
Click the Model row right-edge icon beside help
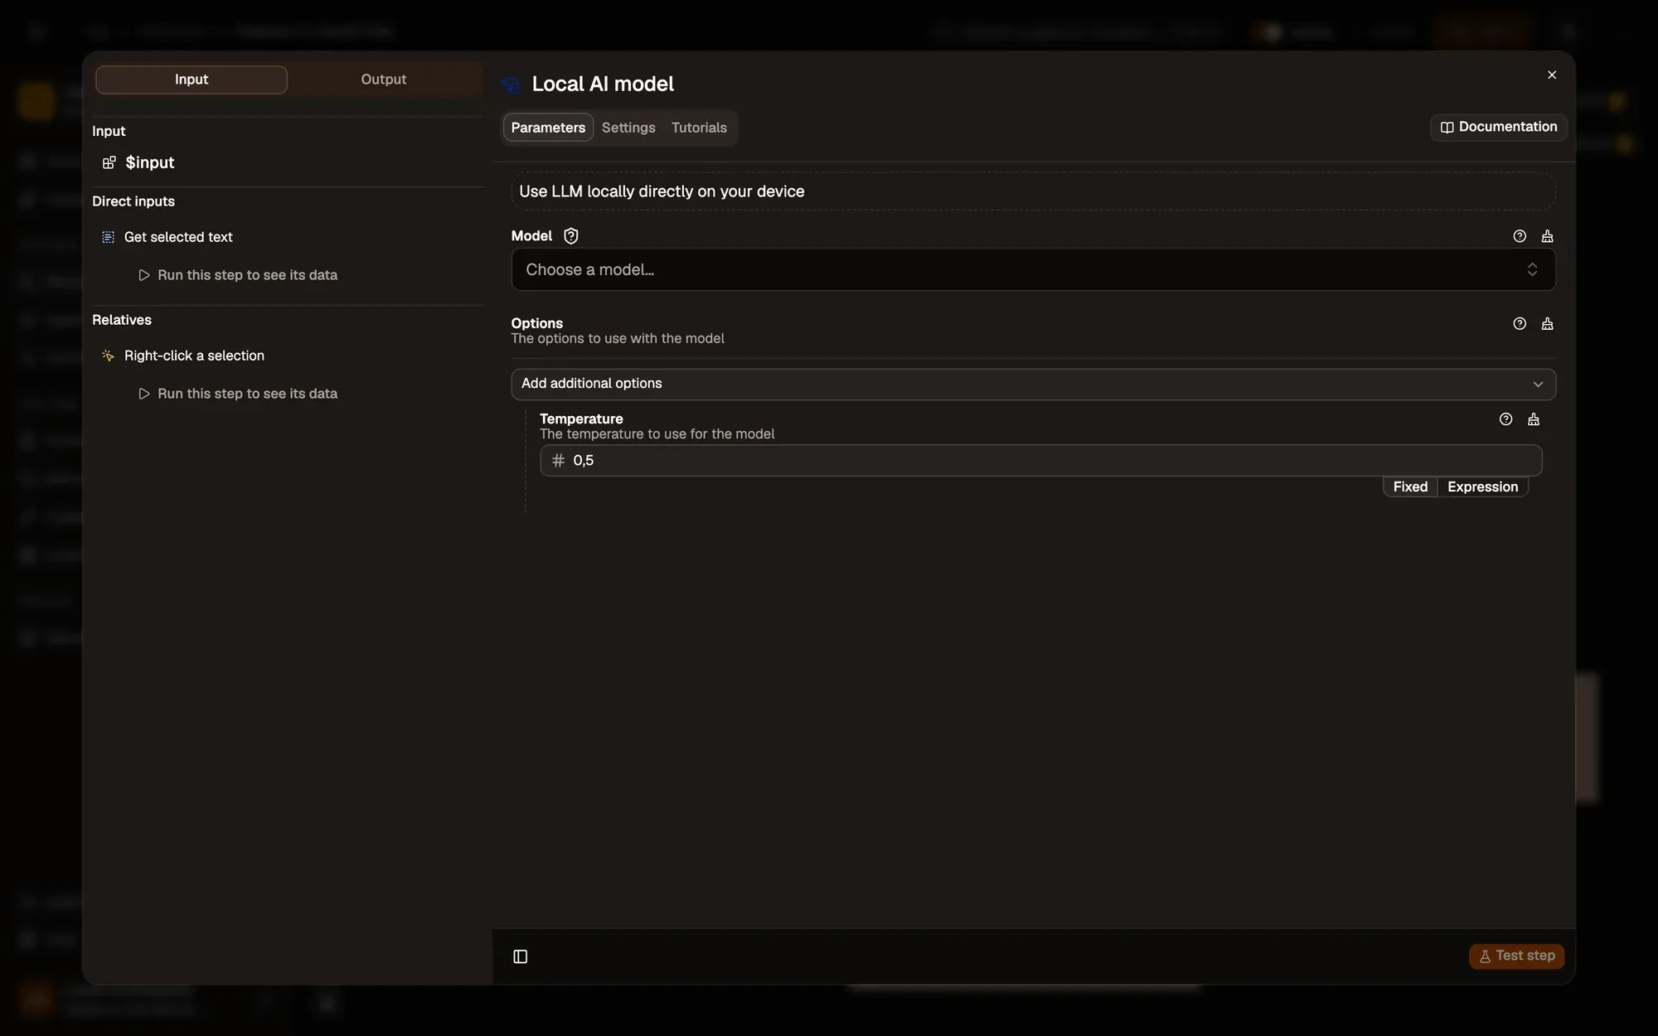pos(1547,236)
